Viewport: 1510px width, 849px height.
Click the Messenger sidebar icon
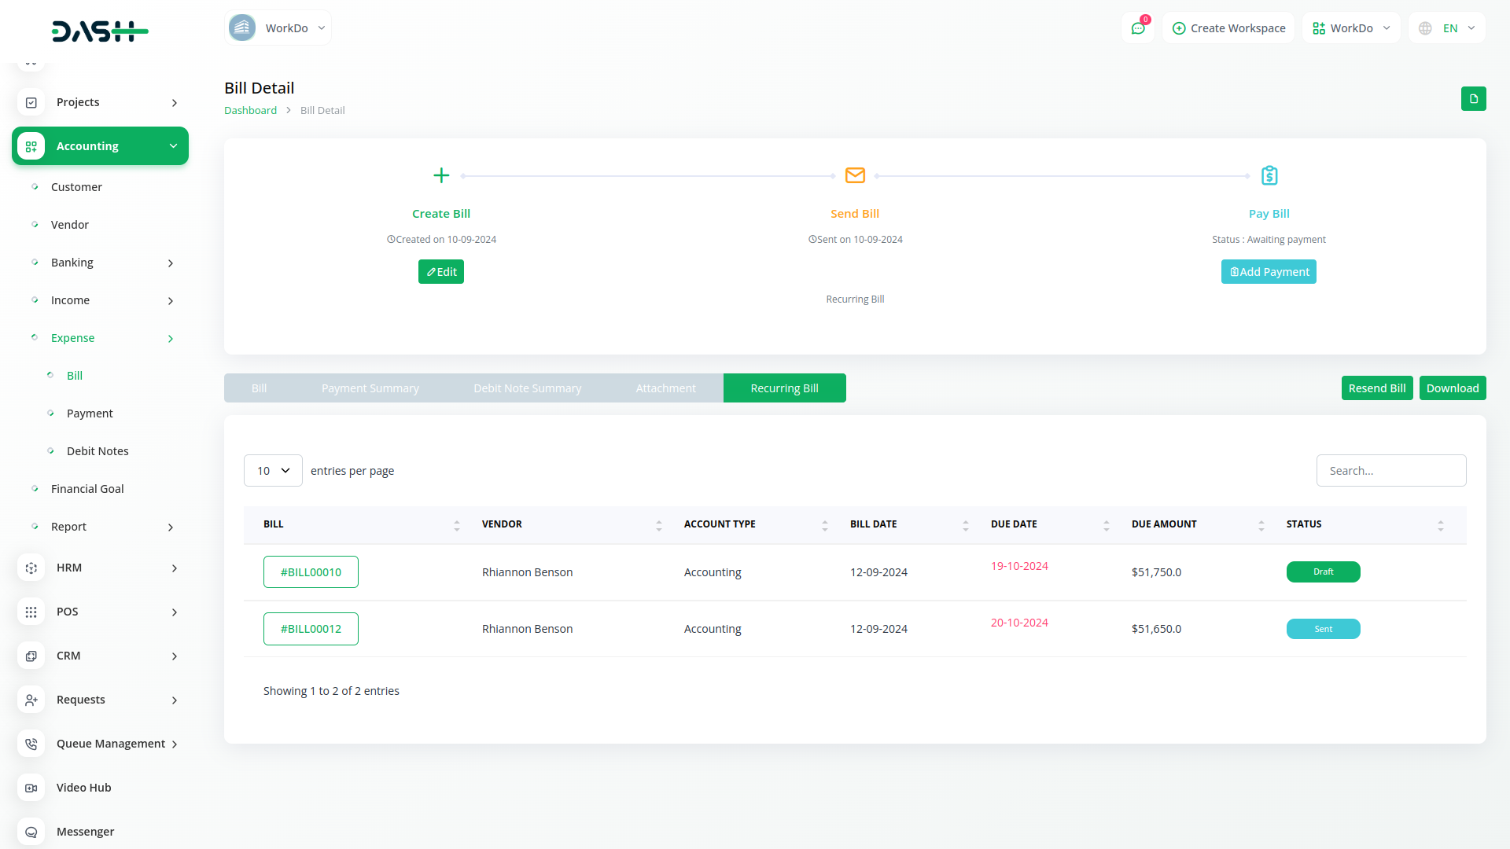pos(31,832)
